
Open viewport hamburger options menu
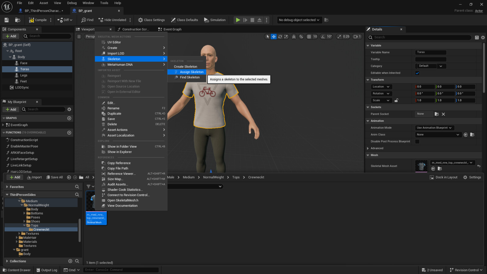[x=79, y=37]
